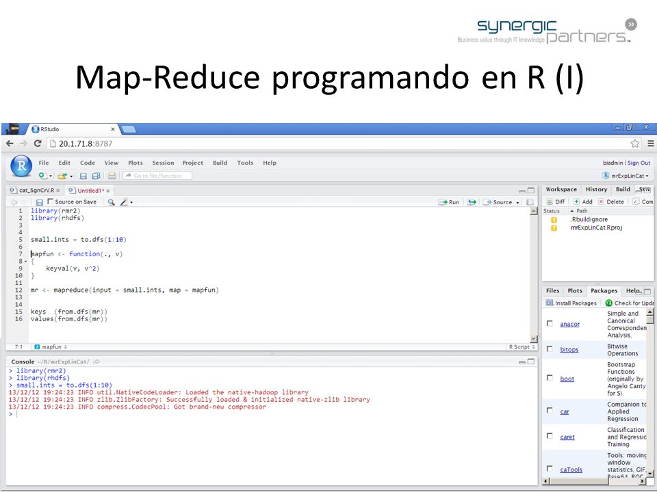Click the Find/Replace magnifier icon
This screenshot has width=657, height=492.
coord(111,202)
